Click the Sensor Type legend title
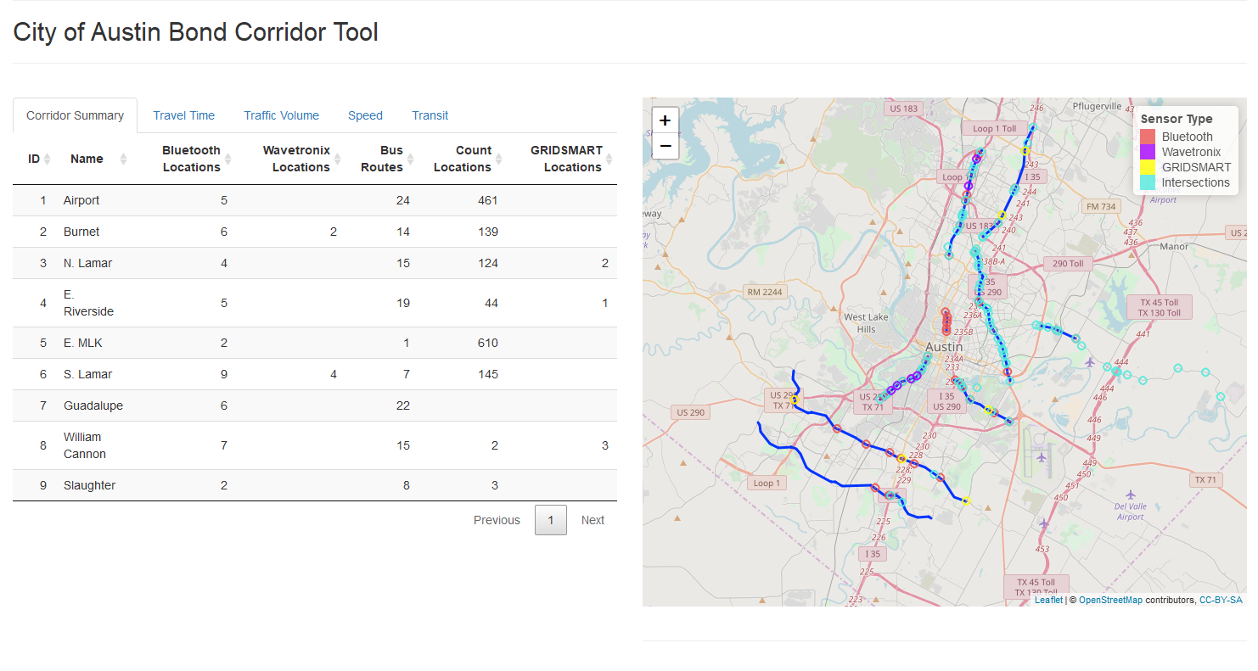This screenshot has height=671, width=1258. click(1177, 119)
